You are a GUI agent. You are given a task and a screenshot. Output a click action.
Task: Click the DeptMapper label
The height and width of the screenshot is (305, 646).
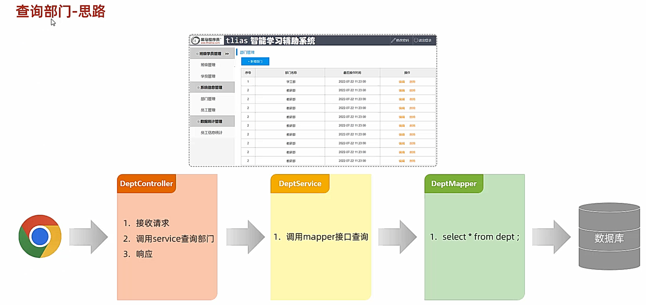click(454, 184)
